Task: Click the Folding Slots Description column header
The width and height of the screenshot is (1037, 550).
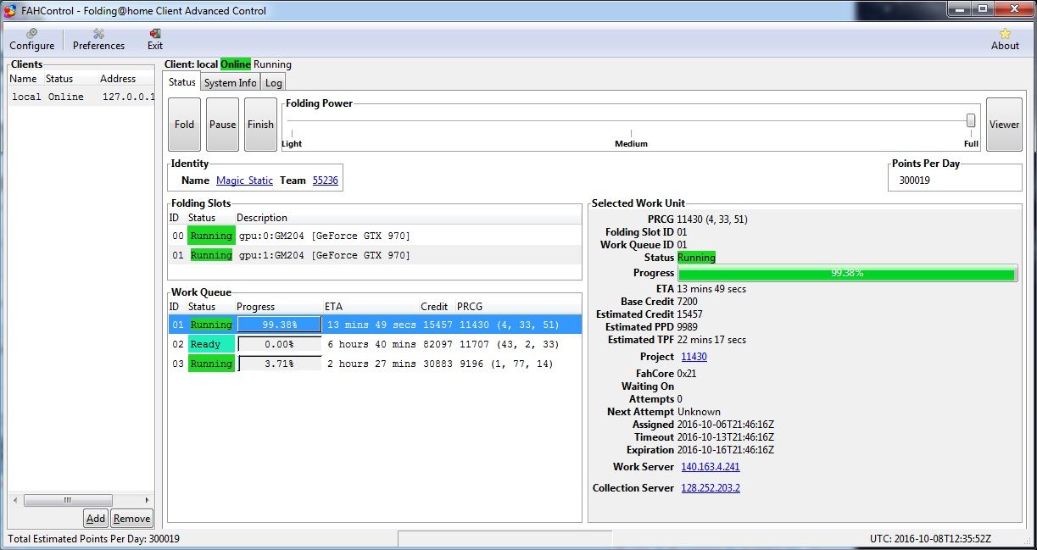Action: click(262, 218)
